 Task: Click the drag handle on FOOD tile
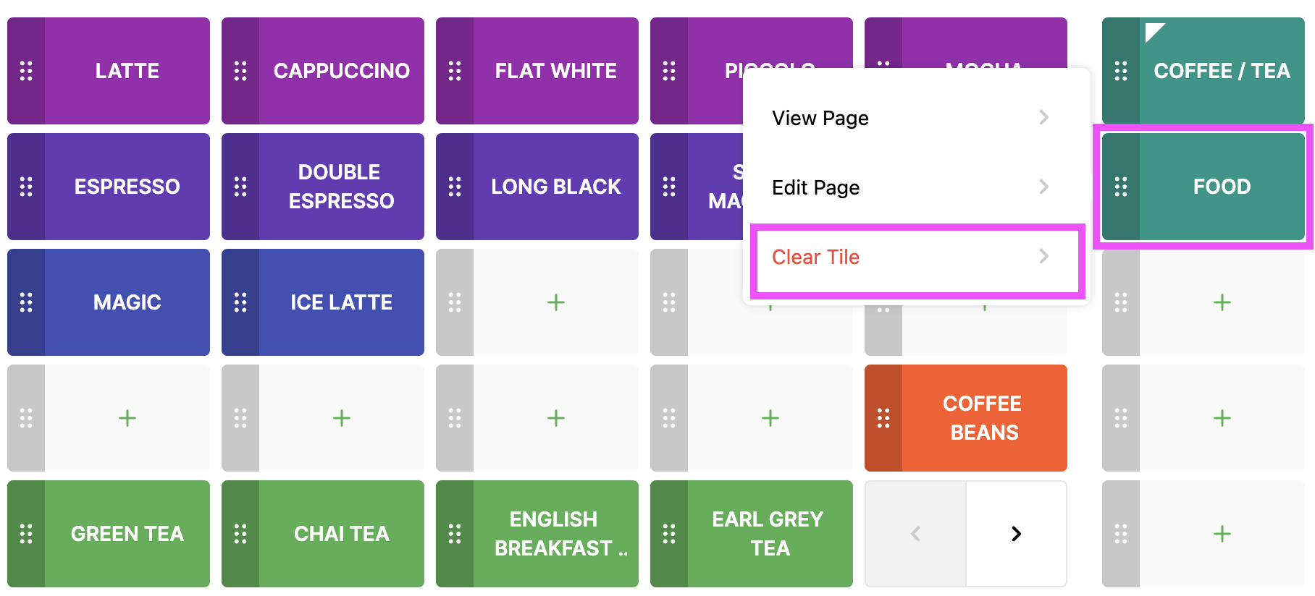1121,187
